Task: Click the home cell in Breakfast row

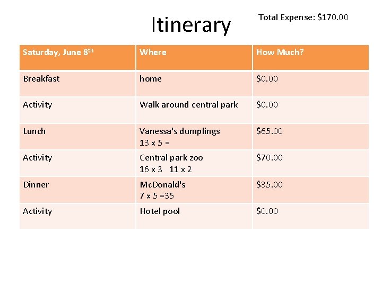Action: coord(151,79)
